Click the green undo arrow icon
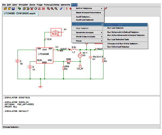162x135 pixels. pos(19,9)
